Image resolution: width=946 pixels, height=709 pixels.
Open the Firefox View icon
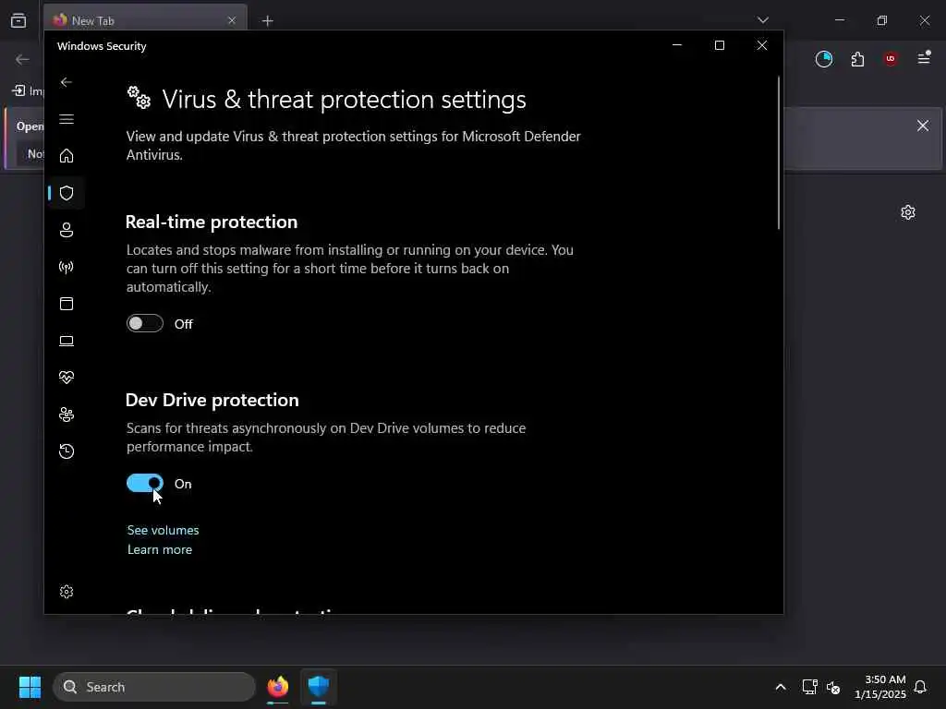pyautogui.click(x=18, y=20)
